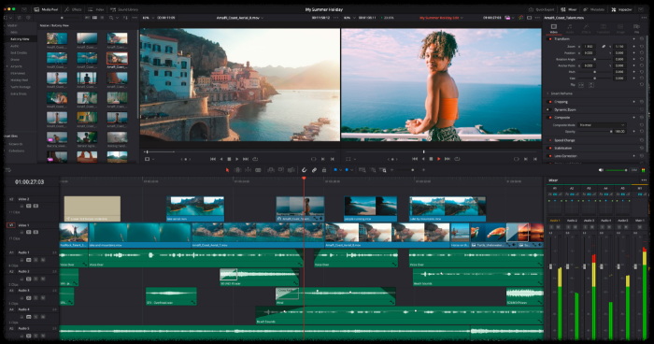Viewport: 654px width, 344px height.
Task: Toggle the Inspector panel button
Action: [x=621, y=9]
